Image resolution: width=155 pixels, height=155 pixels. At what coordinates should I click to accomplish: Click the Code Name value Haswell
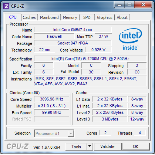pyautogui.click(x=54, y=36)
